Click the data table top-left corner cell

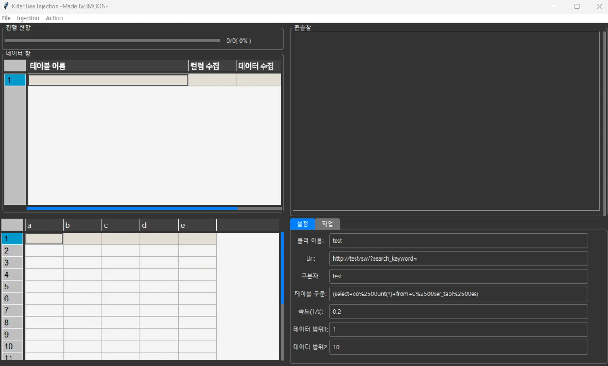tap(15, 66)
